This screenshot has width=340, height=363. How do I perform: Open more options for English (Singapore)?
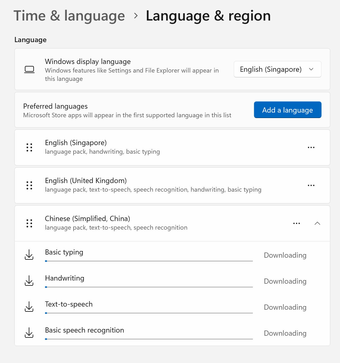click(x=311, y=147)
